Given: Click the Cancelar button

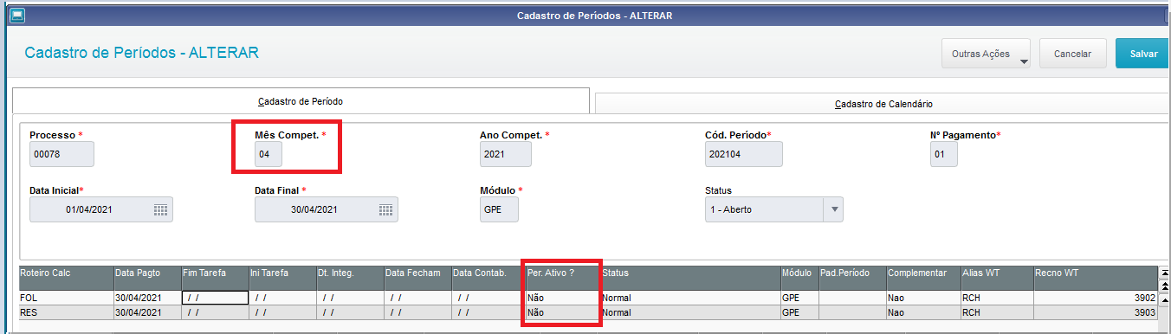Looking at the screenshot, I should click(x=1072, y=54).
